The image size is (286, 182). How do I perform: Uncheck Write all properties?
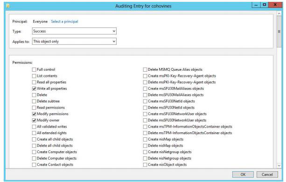34,88
